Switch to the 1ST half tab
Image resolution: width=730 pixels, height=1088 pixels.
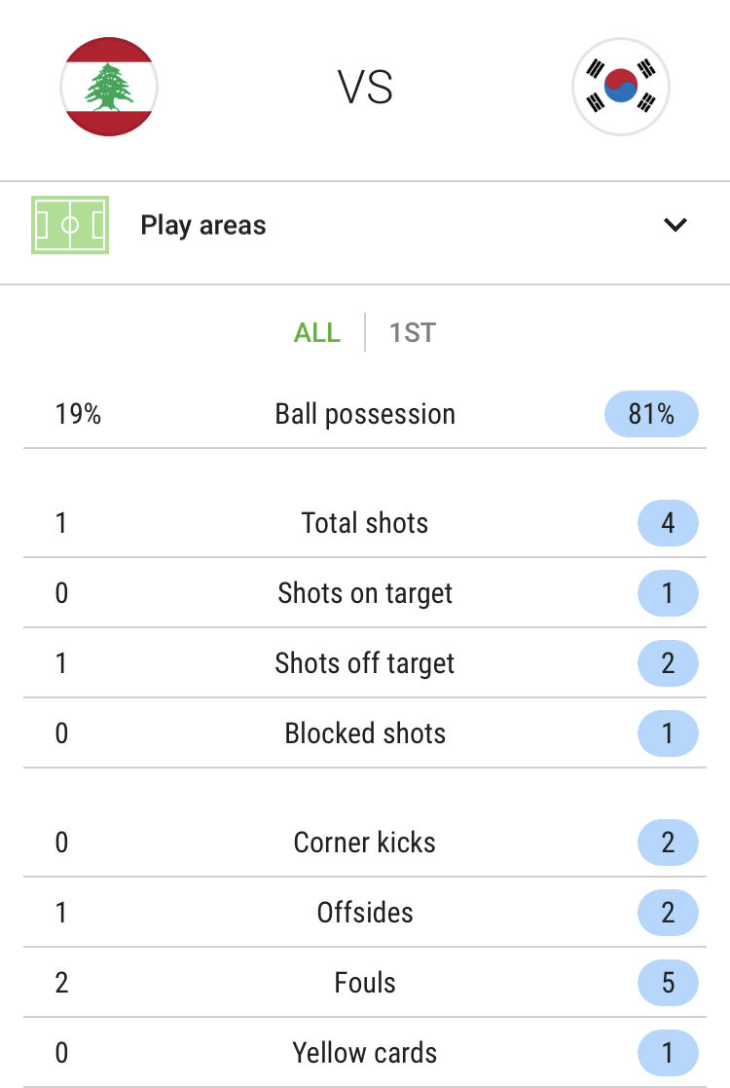pyautogui.click(x=413, y=332)
